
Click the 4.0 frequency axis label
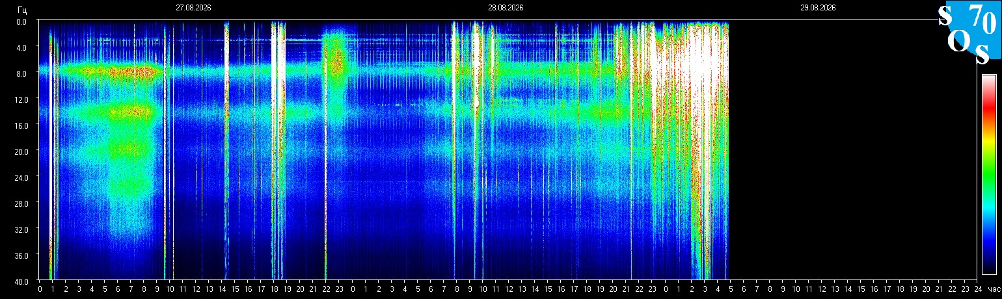tap(22, 47)
